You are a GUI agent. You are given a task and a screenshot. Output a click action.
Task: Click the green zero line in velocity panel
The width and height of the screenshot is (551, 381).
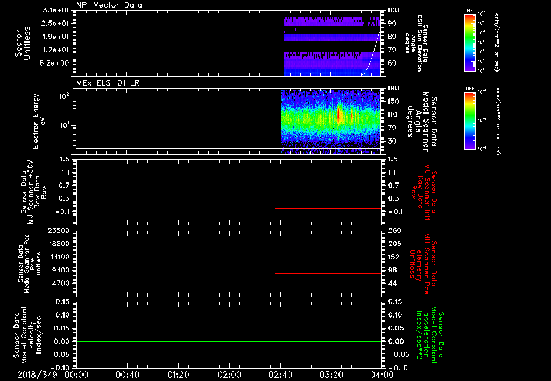tap(228, 341)
